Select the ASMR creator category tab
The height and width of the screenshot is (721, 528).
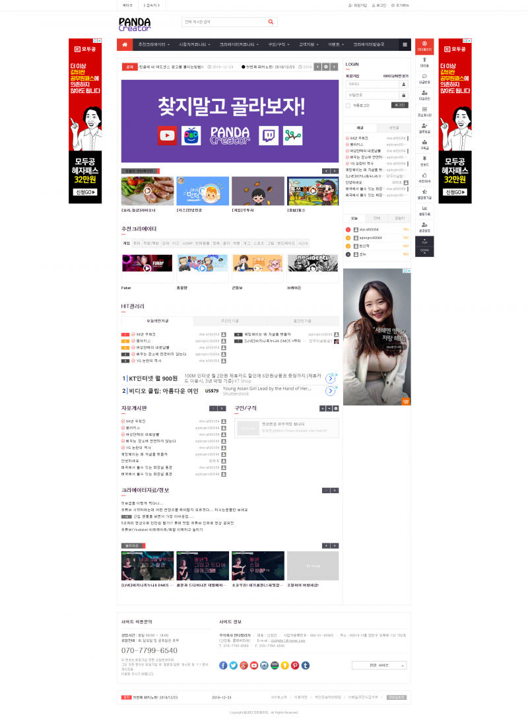pyautogui.click(x=187, y=243)
